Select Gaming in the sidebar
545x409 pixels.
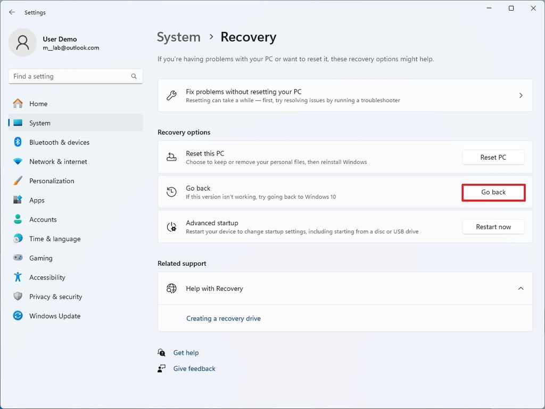pyautogui.click(x=40, y=258)
